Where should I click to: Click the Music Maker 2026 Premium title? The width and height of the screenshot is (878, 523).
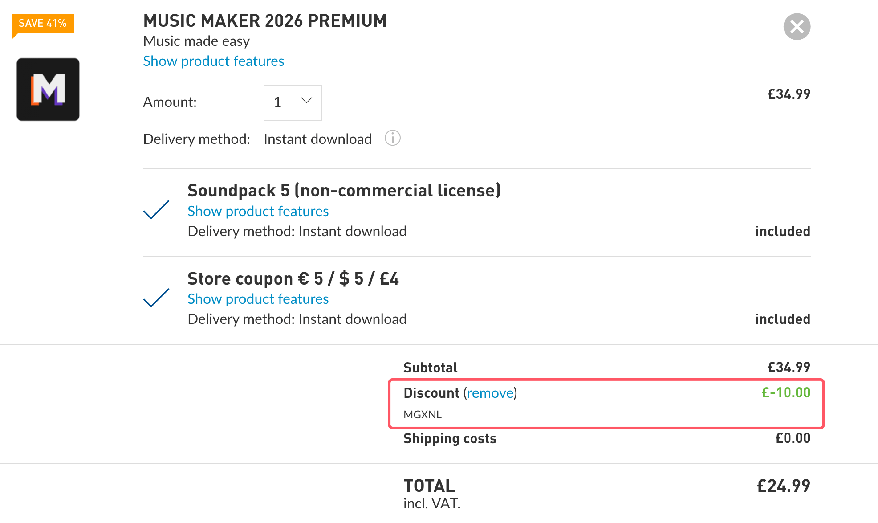coord(265,21)
